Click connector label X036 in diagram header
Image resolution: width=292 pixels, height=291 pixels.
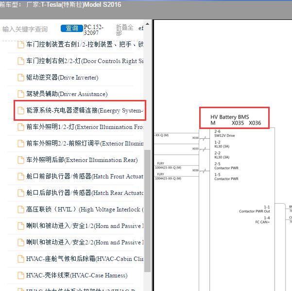[x=255, y=123]
